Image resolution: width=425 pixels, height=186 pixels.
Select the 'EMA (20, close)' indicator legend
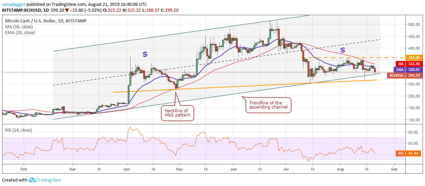pyautogui.click(x=20, y=33)
